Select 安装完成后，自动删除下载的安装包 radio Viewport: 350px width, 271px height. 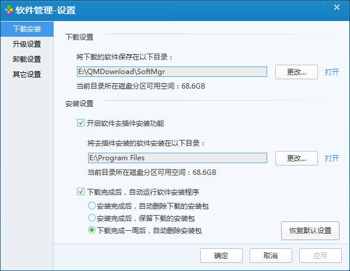92,206
